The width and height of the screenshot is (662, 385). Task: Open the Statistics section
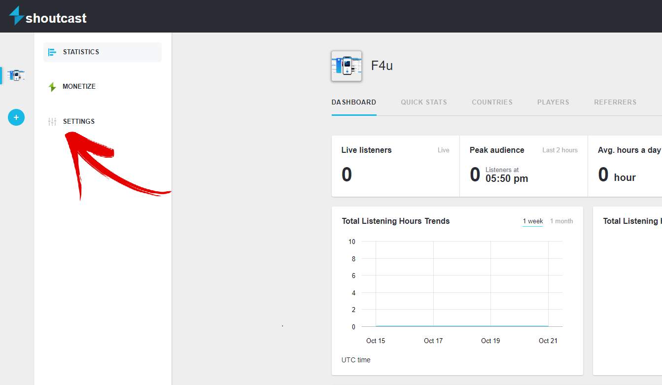[x=103, y=52]
